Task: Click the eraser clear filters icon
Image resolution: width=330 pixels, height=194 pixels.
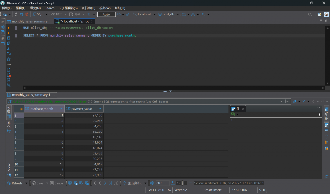Action: tap(295, 102)
